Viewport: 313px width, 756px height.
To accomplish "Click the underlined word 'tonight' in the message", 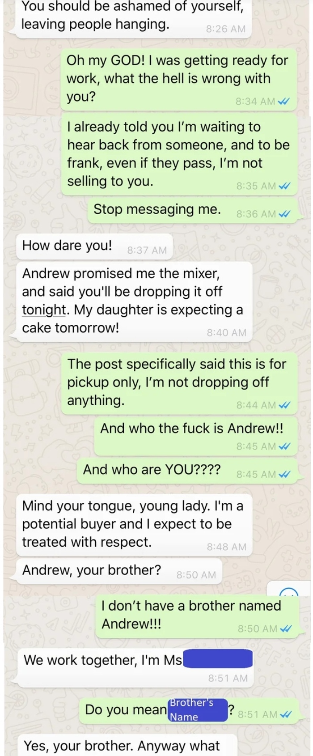I will (44, 310).
